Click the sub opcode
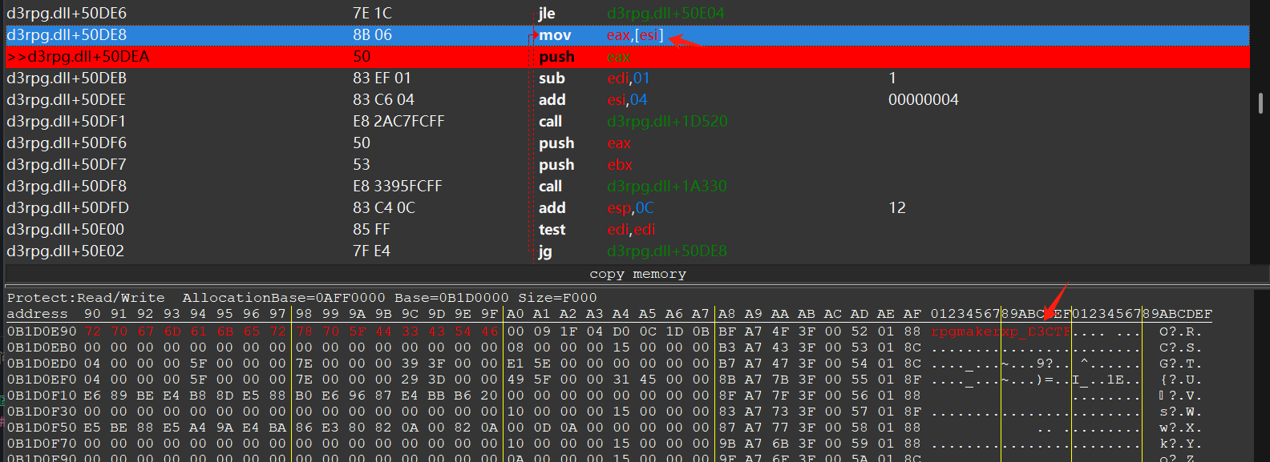 coord(552,78)
